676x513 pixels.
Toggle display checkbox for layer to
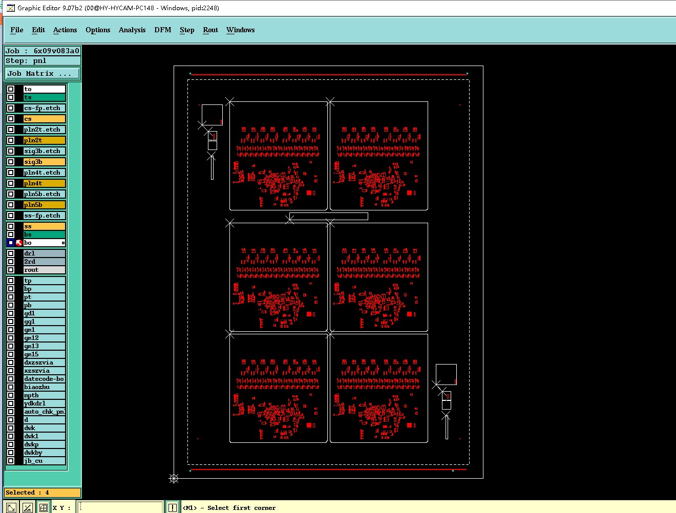[11, 89]
